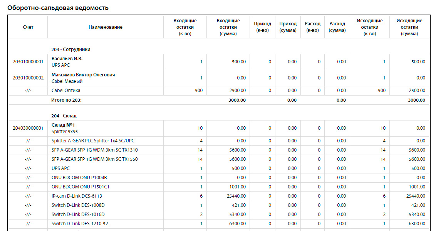
Task: Select the "IP-cam D-Link DCS-6113" item
Action: click(x=77, y=196)
